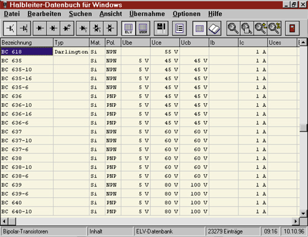Click the Ib column header
The image size is (308, 237).
[224, 43]
